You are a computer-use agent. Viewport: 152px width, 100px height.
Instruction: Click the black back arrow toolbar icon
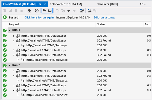coord(69,11)
